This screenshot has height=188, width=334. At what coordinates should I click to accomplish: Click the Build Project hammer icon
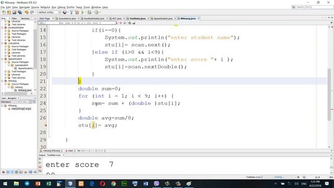71,13
